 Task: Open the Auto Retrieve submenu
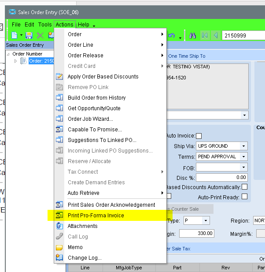coord(110,193)
